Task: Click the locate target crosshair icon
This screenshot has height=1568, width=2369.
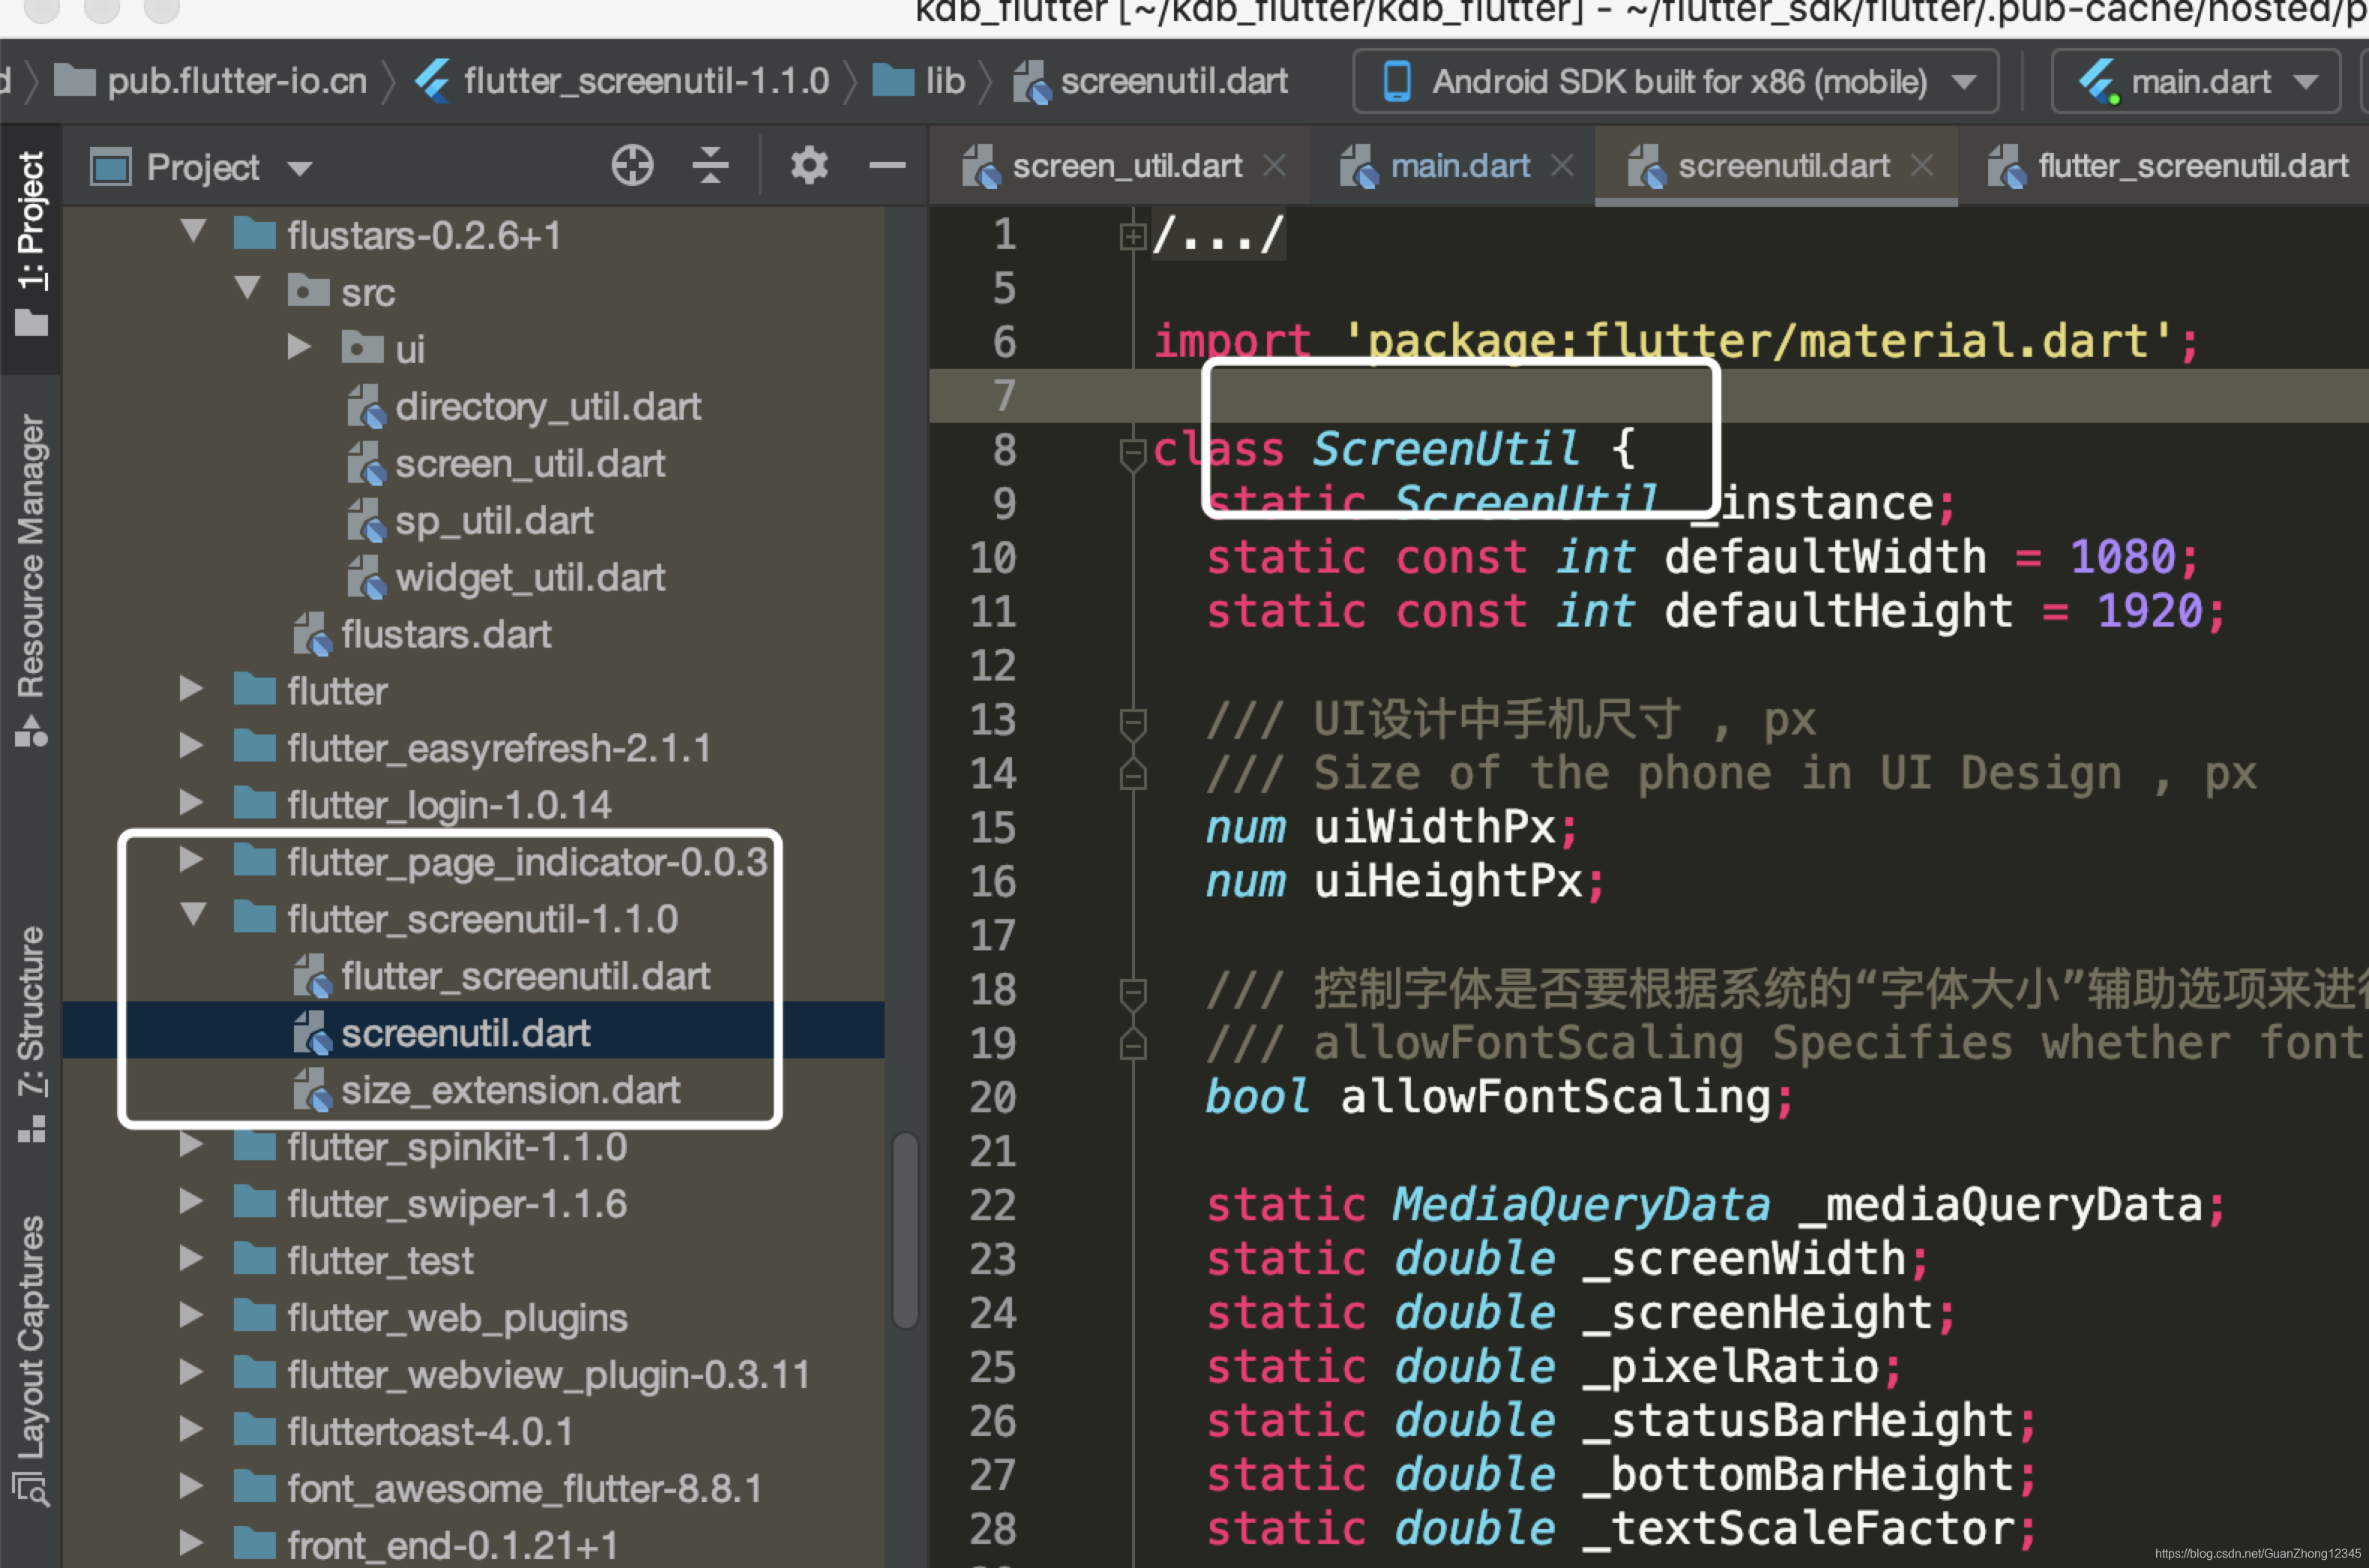Action: (x=632, y=165)
